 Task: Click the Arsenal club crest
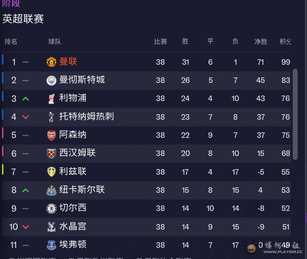(x=51, y=135)
